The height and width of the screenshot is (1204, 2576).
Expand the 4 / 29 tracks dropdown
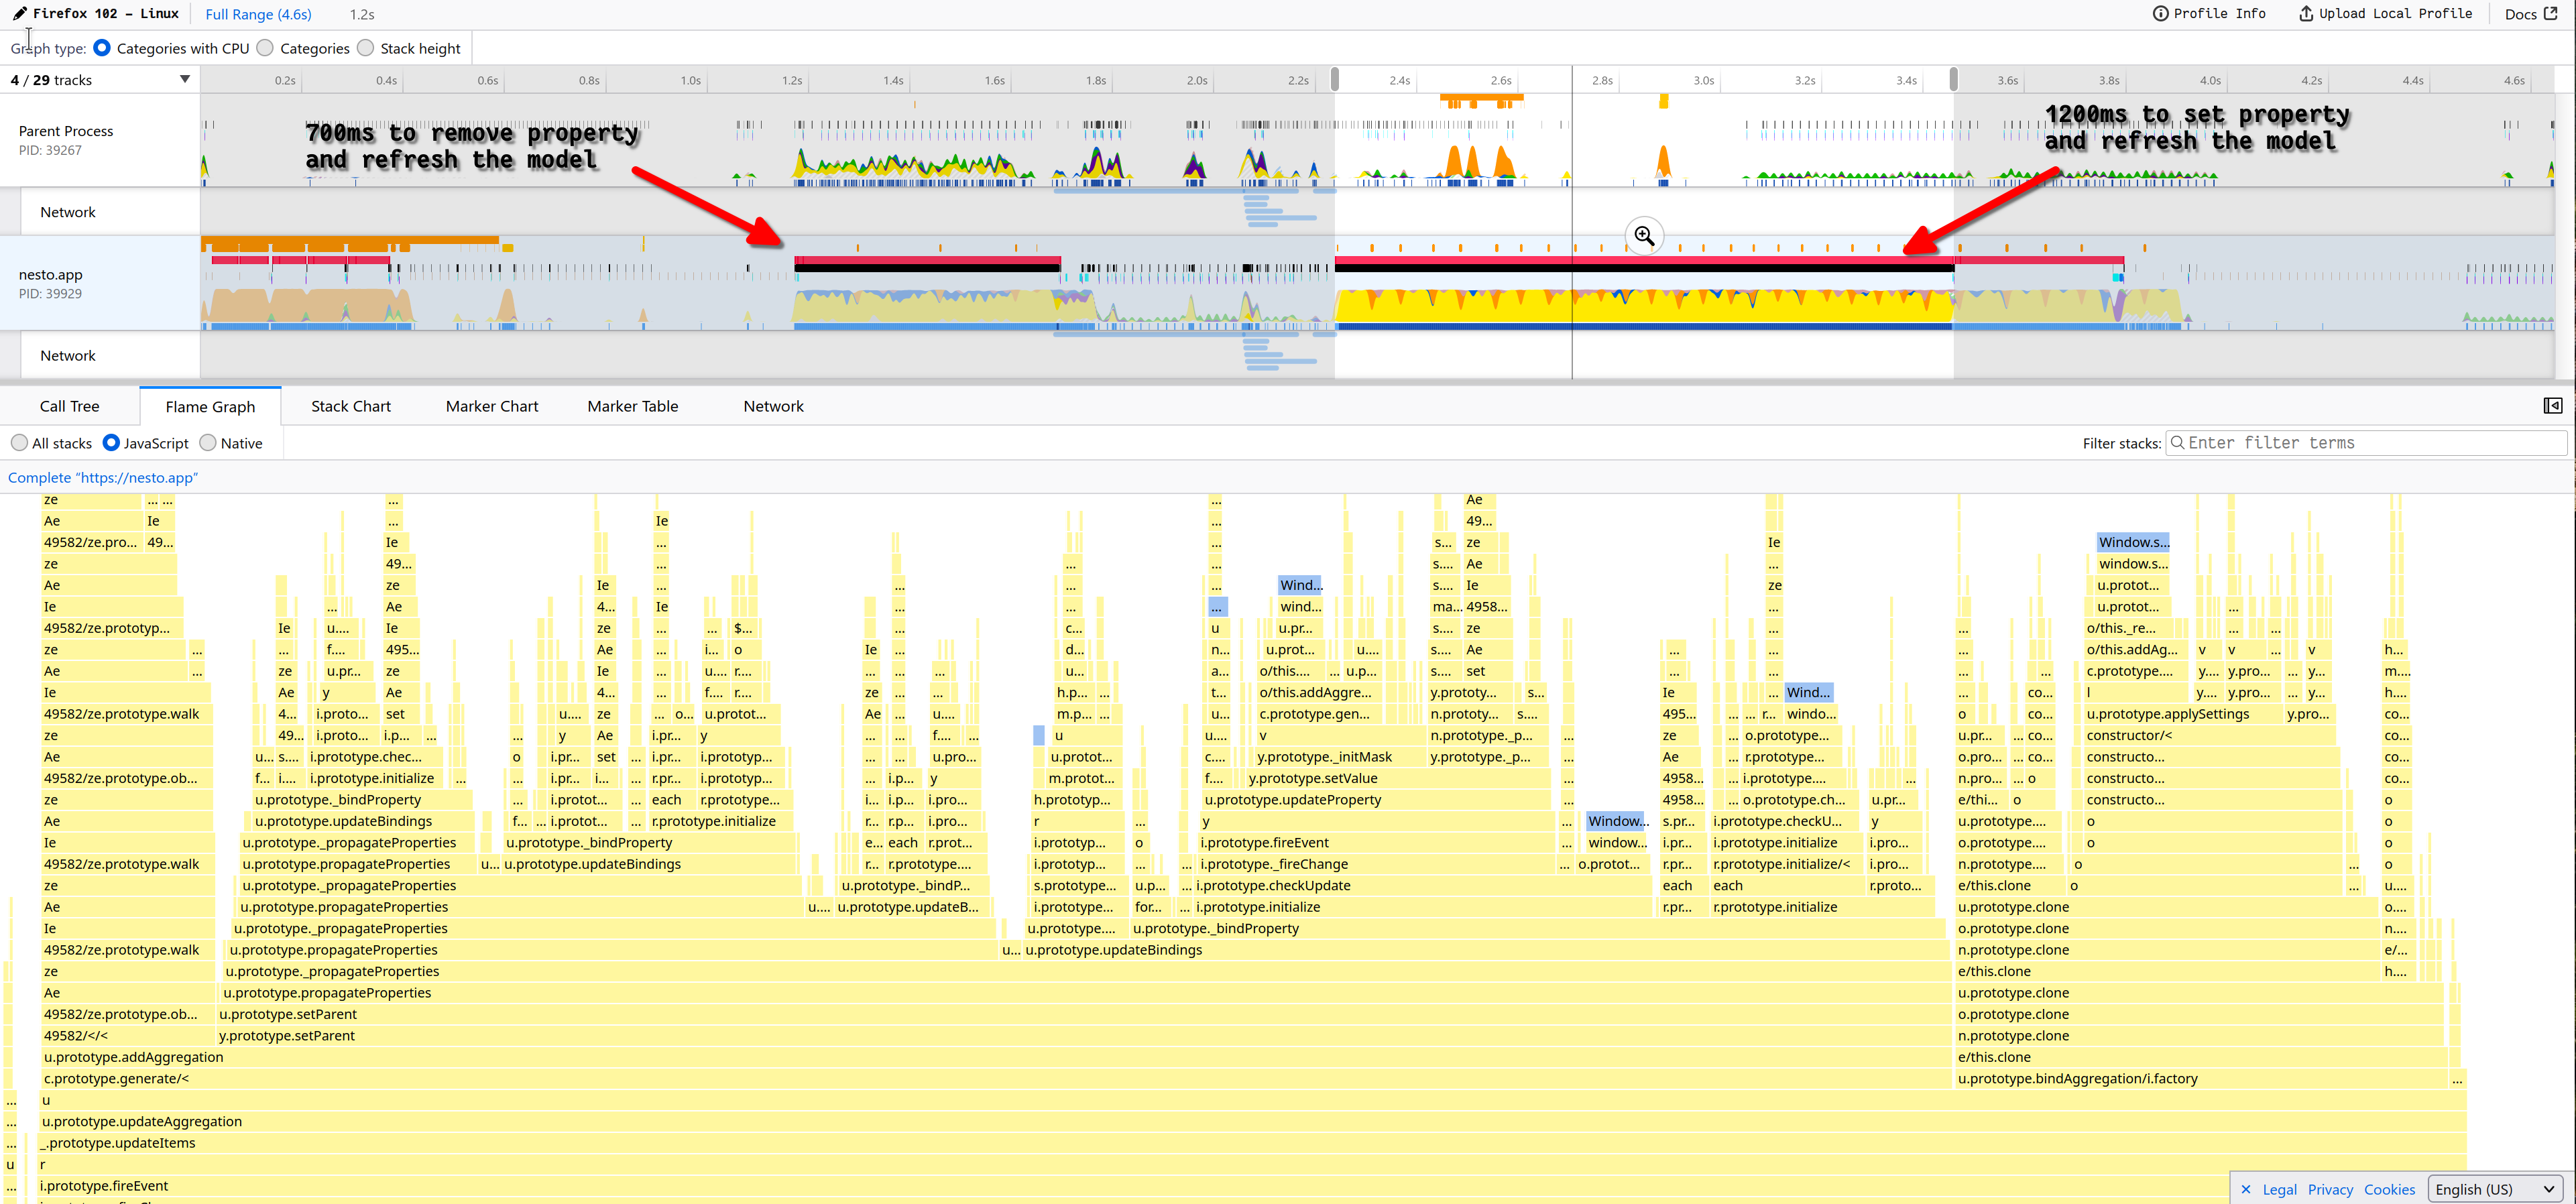(185, 79)
